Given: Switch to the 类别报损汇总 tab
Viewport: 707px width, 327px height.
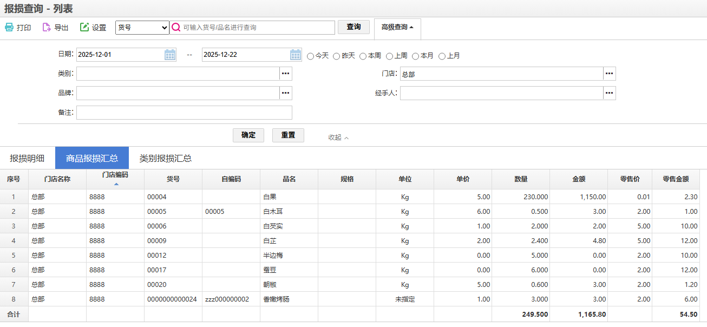Looking at the screenshot, I should tap(166, 158).
